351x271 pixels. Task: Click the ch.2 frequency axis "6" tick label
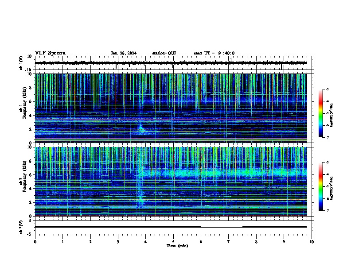pyautogui.click(x=31, y=175)
